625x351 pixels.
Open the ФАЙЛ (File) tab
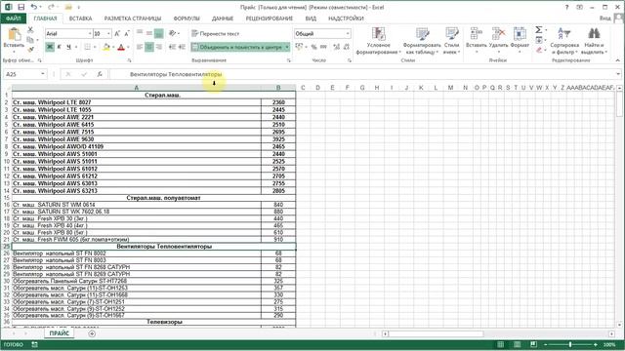tap(14, 19)
